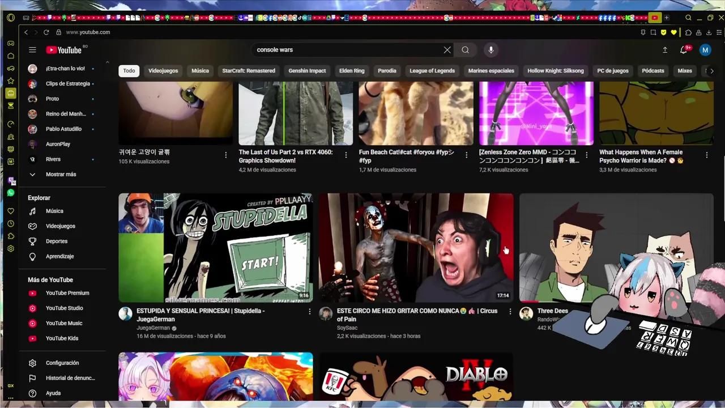Image resolution: width=725 pixels, height=408 pixels.
Task: Take a snapshot with the capture icon
Action: [653, 32]
